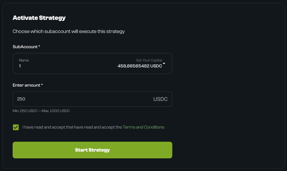Viewport: 287px width, 171px height.
Task: Uncheck the terms acceptance checkbox
Action: pos(16,127)
